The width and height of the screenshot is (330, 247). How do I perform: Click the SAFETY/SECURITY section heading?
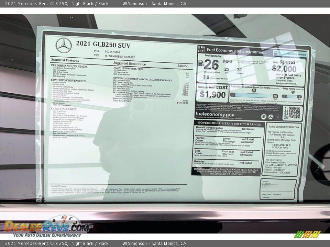[x=64, y=109]
